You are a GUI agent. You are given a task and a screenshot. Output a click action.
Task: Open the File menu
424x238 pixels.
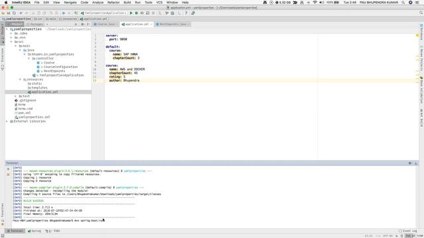point(37,2)
